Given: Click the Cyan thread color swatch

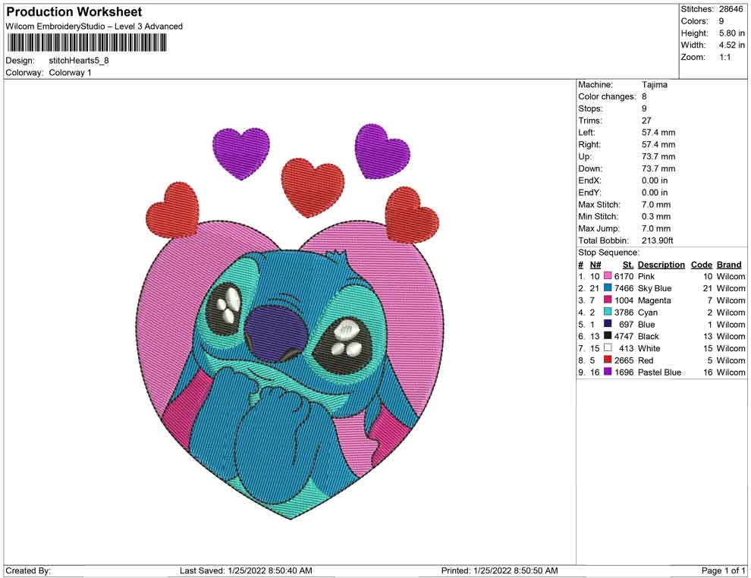Looking at the screenshot, I should tap(608, 312).
